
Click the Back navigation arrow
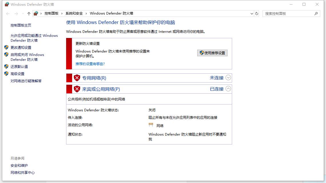point(8,14)
